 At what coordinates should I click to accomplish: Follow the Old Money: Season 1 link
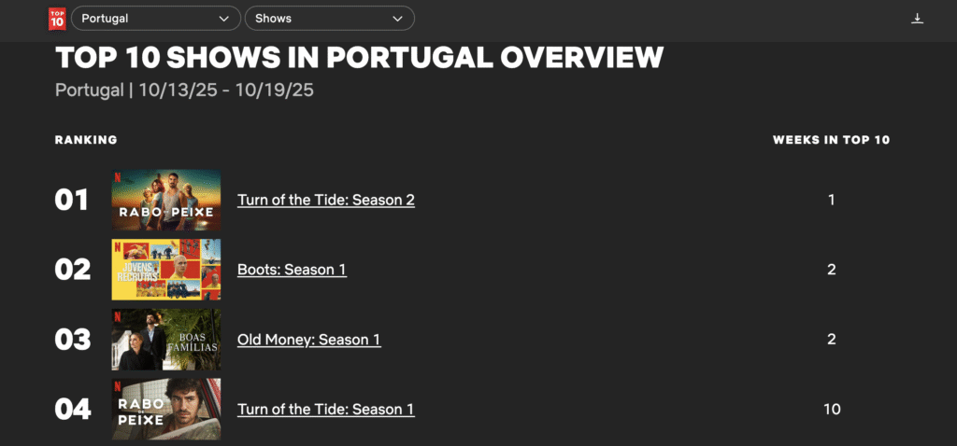point(308,340)
